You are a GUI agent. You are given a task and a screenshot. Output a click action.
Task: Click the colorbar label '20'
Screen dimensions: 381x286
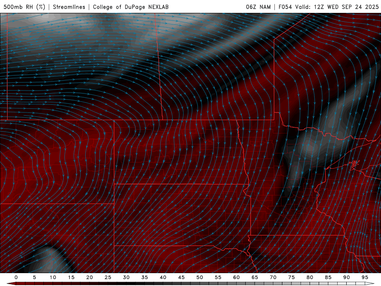pos(90,277)
